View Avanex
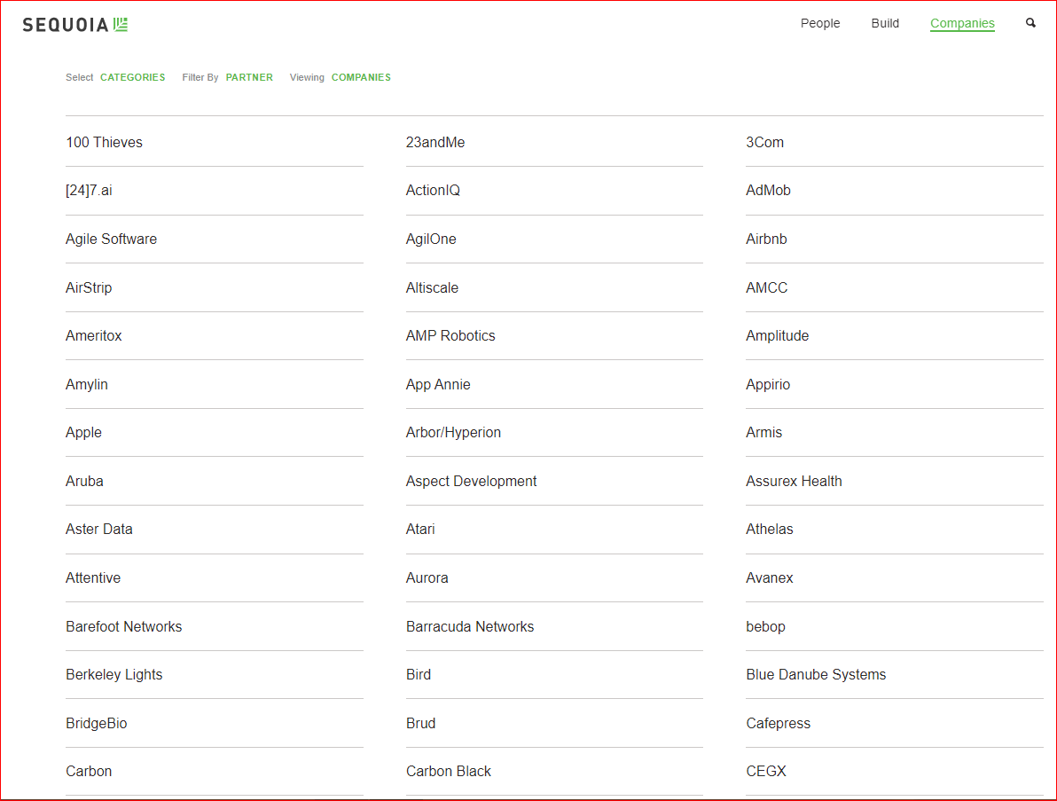1057x801 pixels. pos(769,577)
